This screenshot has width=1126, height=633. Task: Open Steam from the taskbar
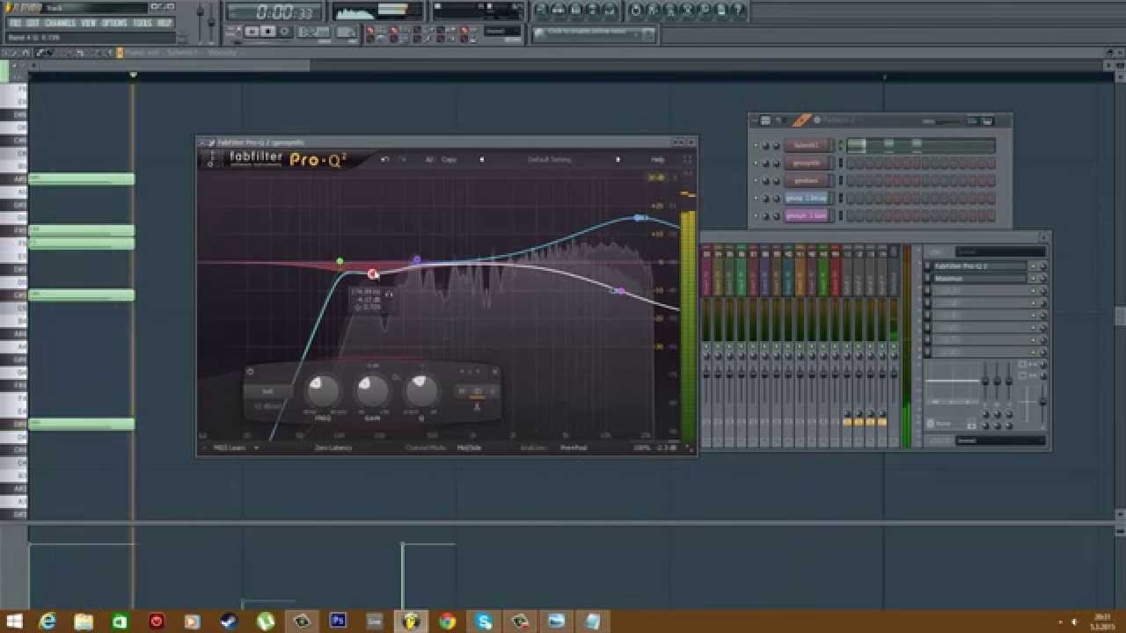pyautogui.click(x=229, y=621)
